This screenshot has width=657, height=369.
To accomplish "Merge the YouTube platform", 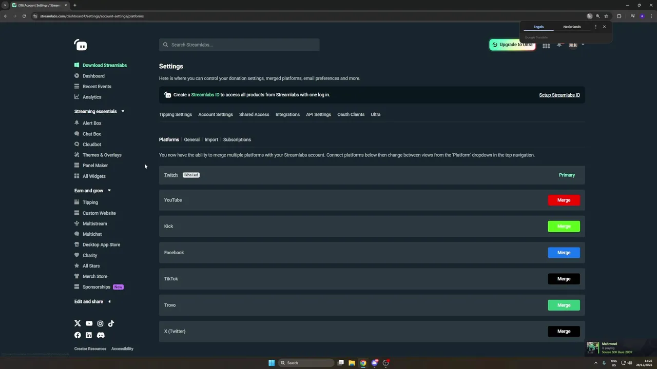I will point(564,200).
